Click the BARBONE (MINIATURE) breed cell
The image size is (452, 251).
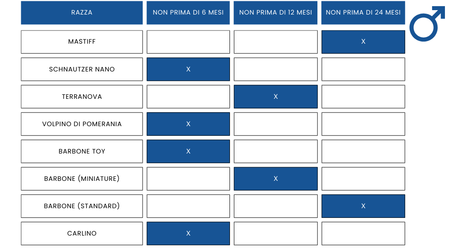point(82,179)
